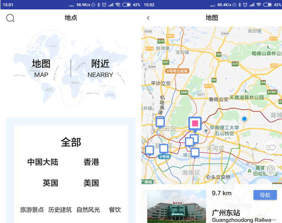Tap the map marker near 机场高速
The width and height of the screenshot is (282, 223).
pos(160,122)
